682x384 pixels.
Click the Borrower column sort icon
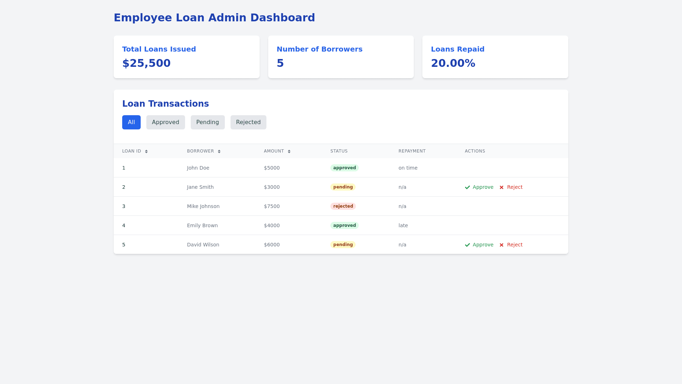[219, 151]
